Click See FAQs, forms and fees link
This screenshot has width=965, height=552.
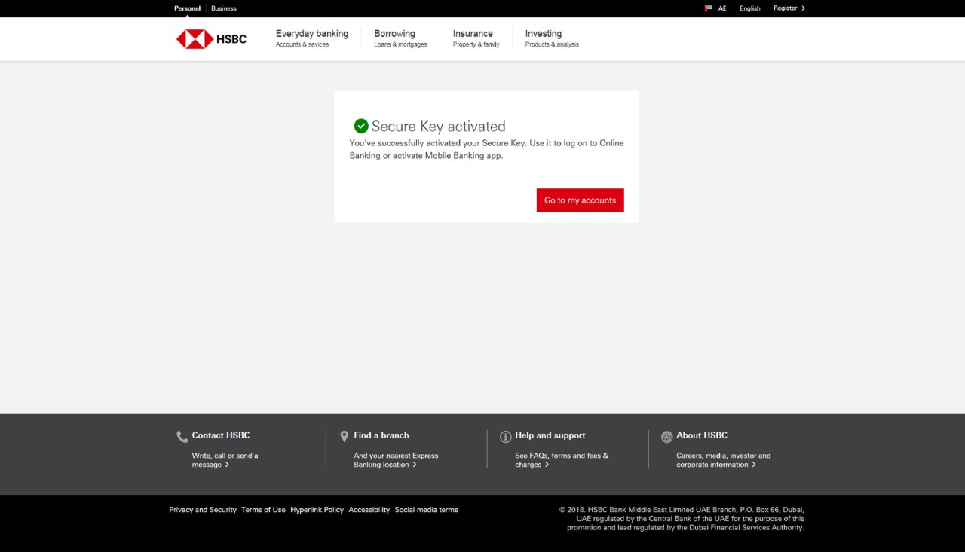(562, 460)
